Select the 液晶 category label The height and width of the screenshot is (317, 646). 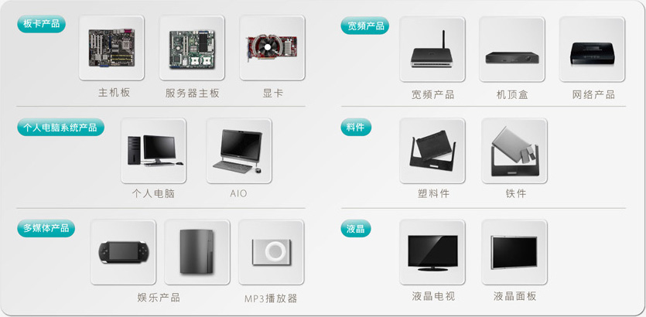coord(356,229)
